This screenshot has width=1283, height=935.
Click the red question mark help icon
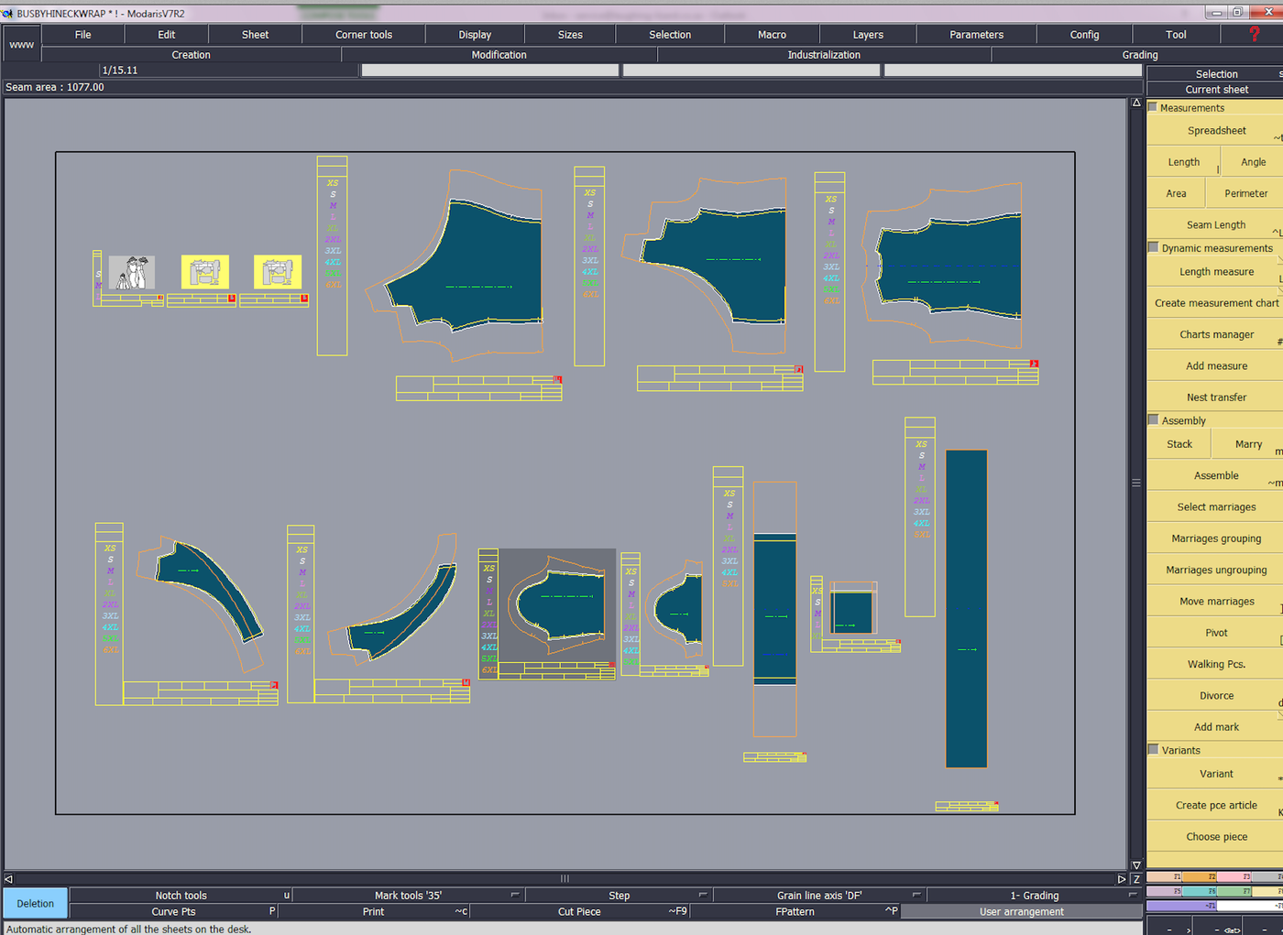pos(1254,34)
